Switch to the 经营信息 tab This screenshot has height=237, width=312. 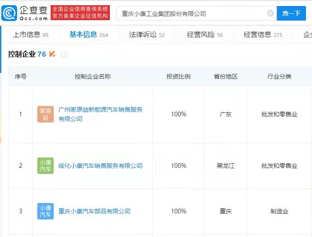263,35
